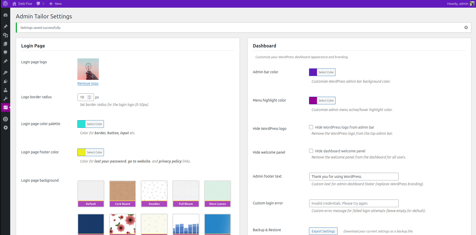The width and height of the screenshot is (476, 235).
Task: Dismiss the Settings saved successfully notice
Action: (x=466, y=28)
